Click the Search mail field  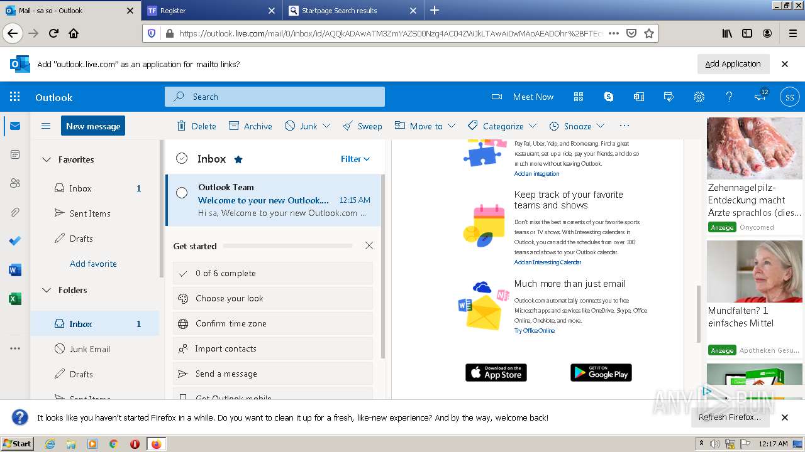click(x=275, y=97)
